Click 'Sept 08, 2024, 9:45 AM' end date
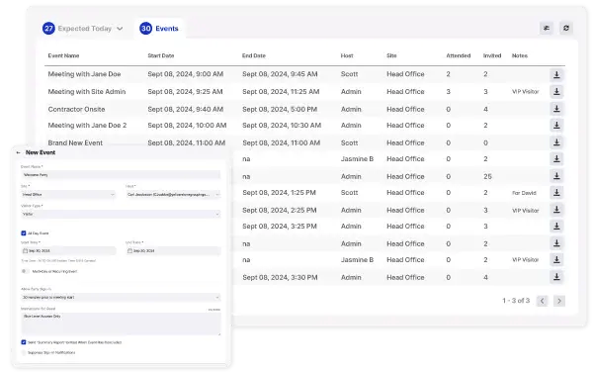Image resolution: width=593 pixels, height=372 pixels. coord(280,74)
